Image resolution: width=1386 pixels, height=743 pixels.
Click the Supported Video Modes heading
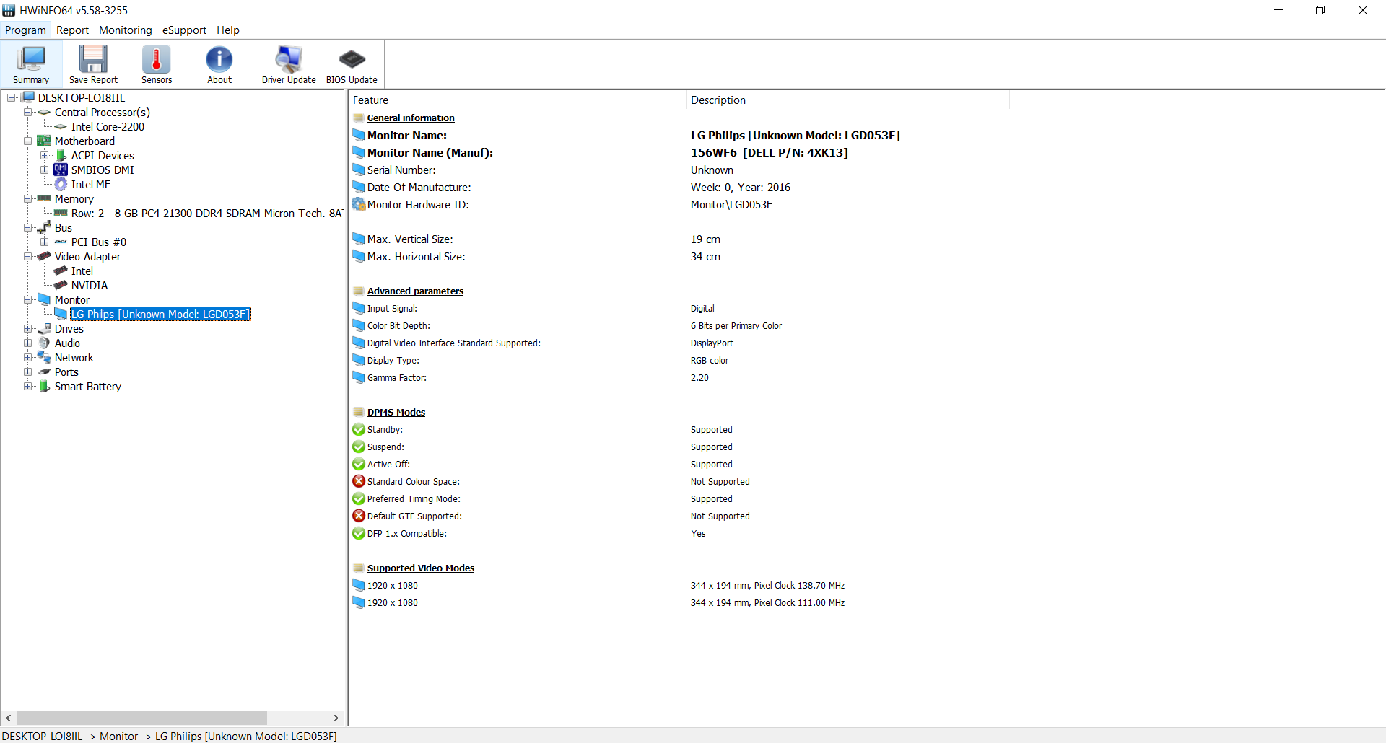point(421,568)
